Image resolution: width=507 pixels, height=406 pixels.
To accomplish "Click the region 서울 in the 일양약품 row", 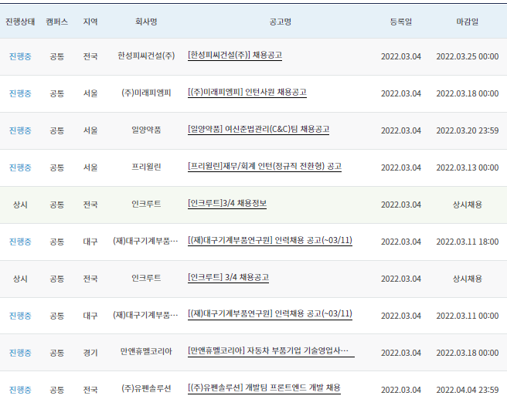I will pyautogui.click(x=90, y=130).
